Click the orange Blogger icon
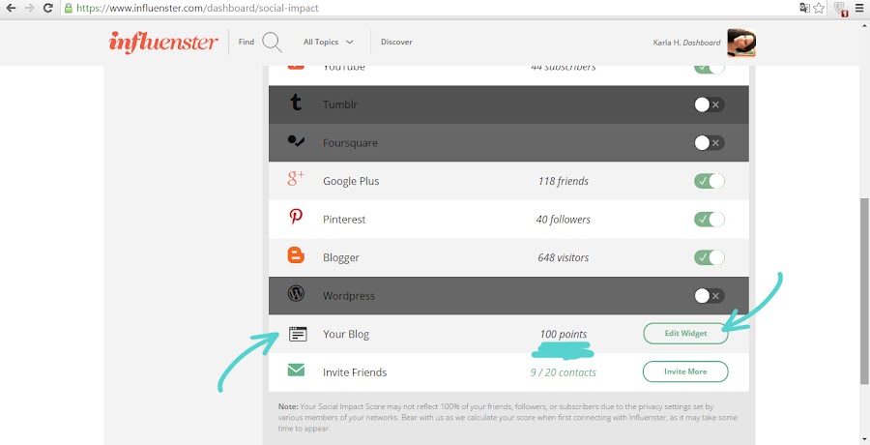 [296, 255]
